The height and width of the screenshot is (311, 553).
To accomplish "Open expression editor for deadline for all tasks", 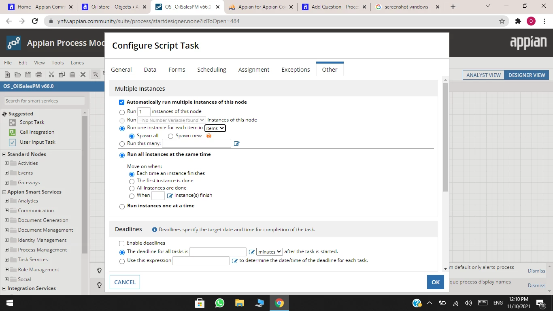I will point(252,252).
